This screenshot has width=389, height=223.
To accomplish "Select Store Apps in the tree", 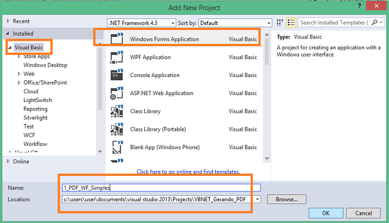I will pyautogui.click(x=36, y=56).
